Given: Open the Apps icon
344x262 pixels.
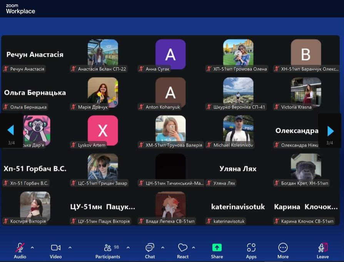Looking at the screenshot, I should click(251, 248).
